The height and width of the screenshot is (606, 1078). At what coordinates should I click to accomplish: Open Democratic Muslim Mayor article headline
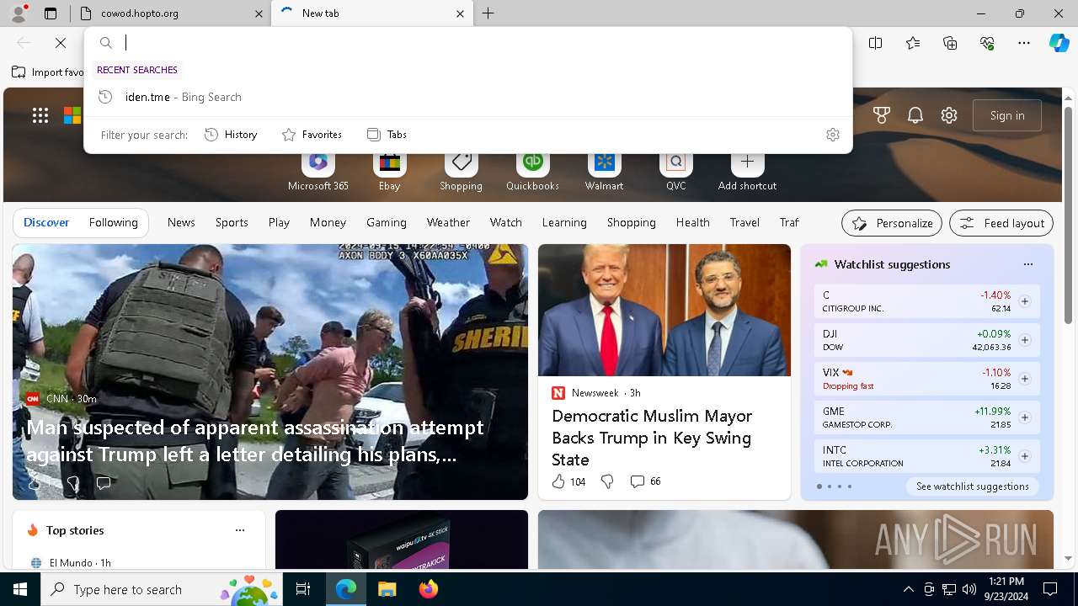(652, 438)
